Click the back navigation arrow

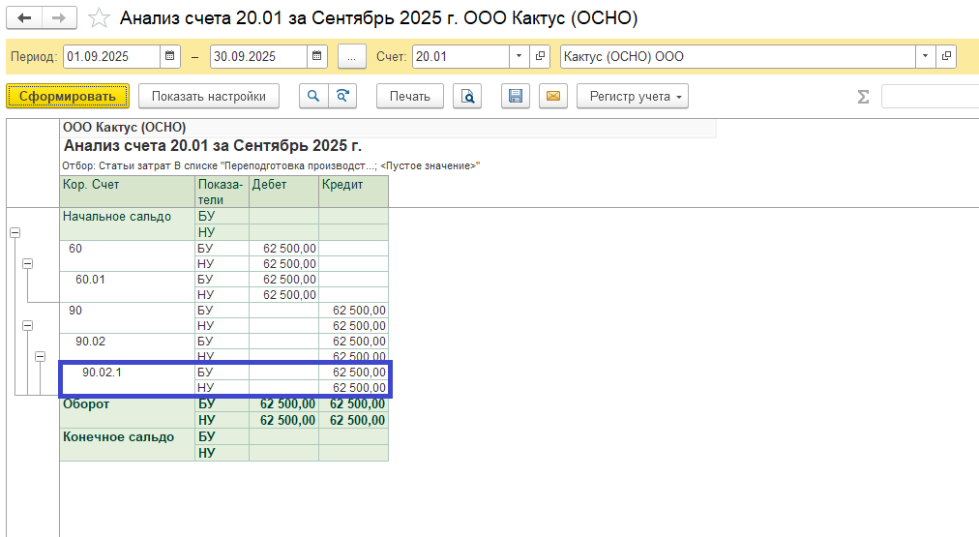(x=25, y=18)
